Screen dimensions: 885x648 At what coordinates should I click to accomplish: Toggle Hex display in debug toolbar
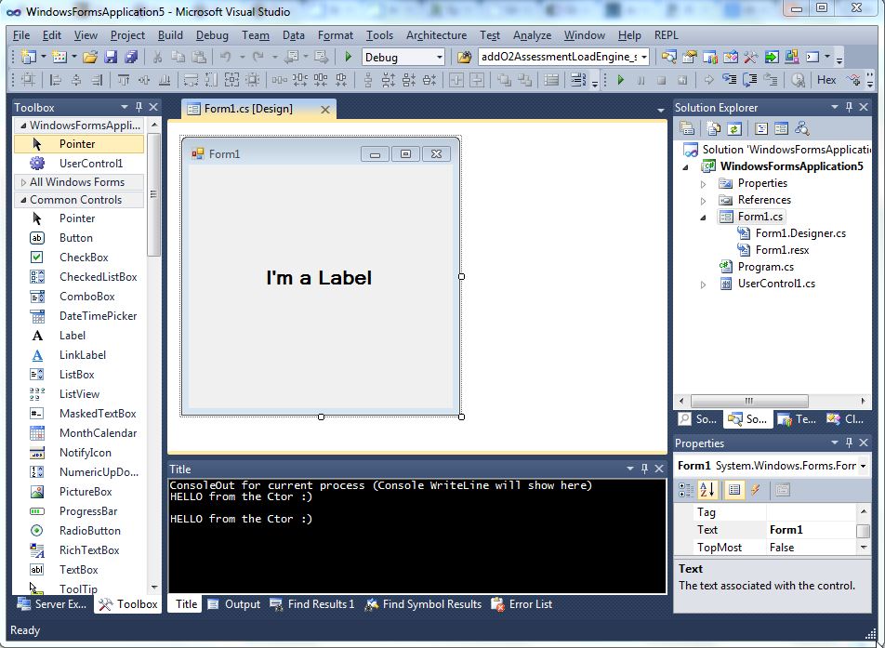[x=826, y=80]
